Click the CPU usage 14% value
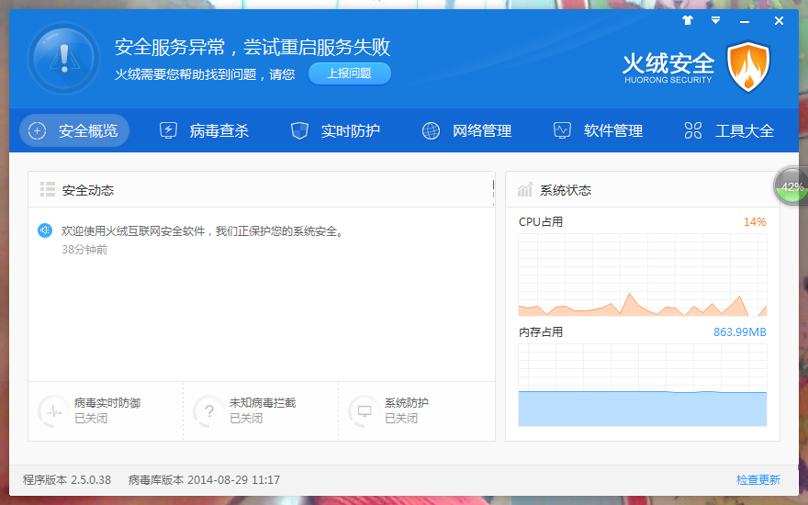Screen dimensions: 808x505 tap(755, 222)
